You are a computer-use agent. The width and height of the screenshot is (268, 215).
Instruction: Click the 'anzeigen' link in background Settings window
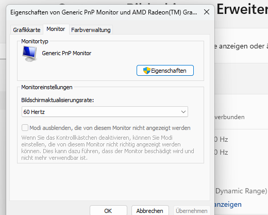(228, 205)
